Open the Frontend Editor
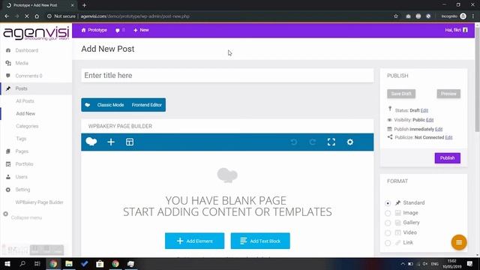The image size is (480, 270). 147,105
